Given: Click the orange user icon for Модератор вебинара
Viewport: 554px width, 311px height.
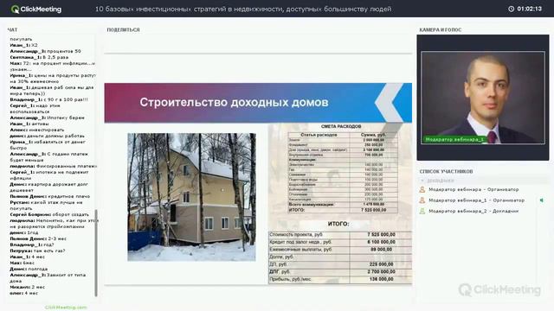Looking at the screenshot, I should 422,189.
